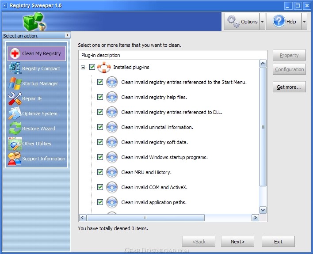Viewport: 313px width, 254px height.
Task: Open Support Information action
Action: coord(37,159)
